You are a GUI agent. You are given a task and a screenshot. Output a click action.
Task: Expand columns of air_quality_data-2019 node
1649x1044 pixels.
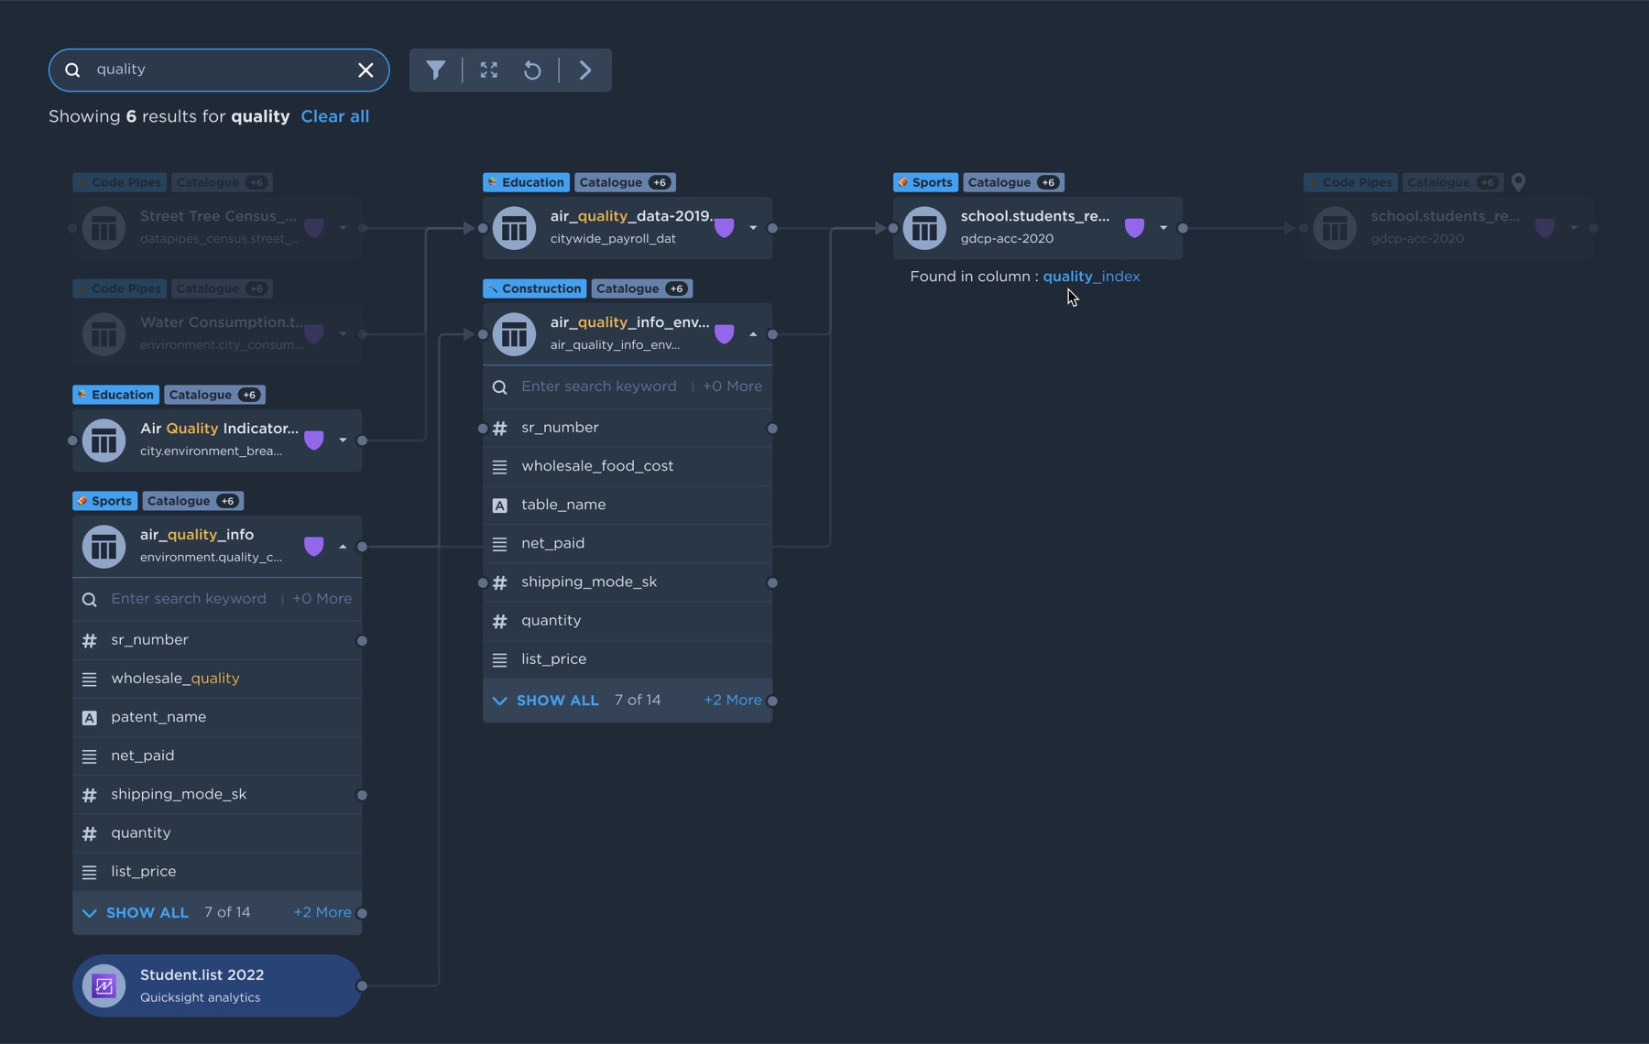pyautogui.click(x=753, y=228)
